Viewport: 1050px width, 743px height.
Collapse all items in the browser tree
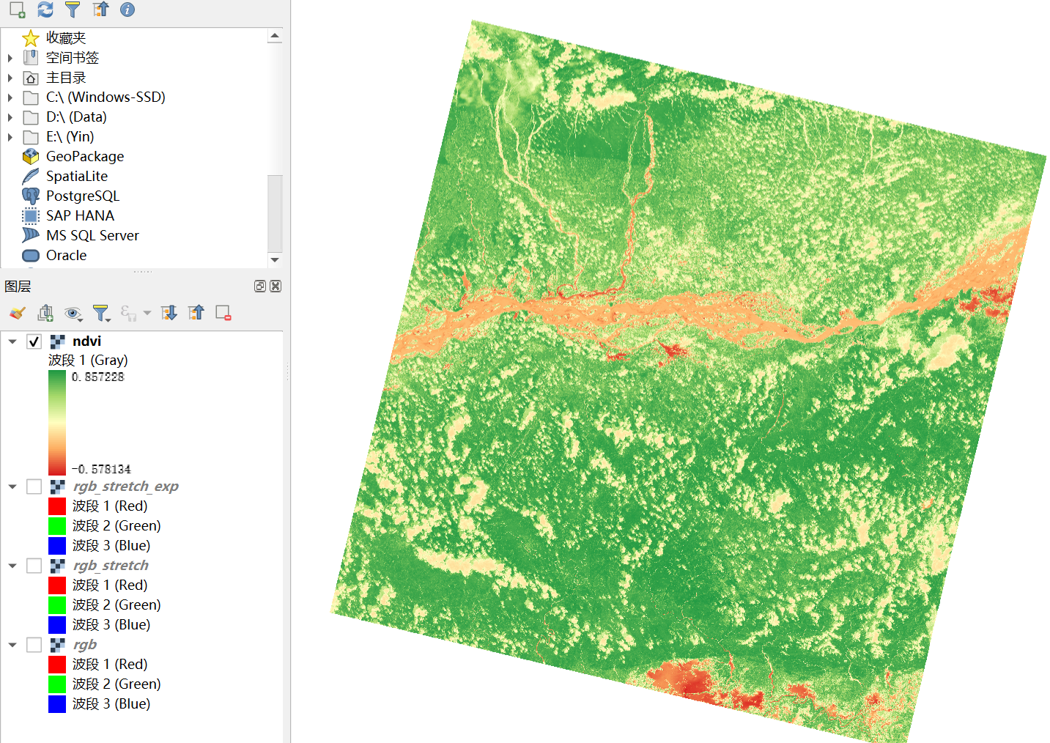pyautogui.click(x=100, y=9)
